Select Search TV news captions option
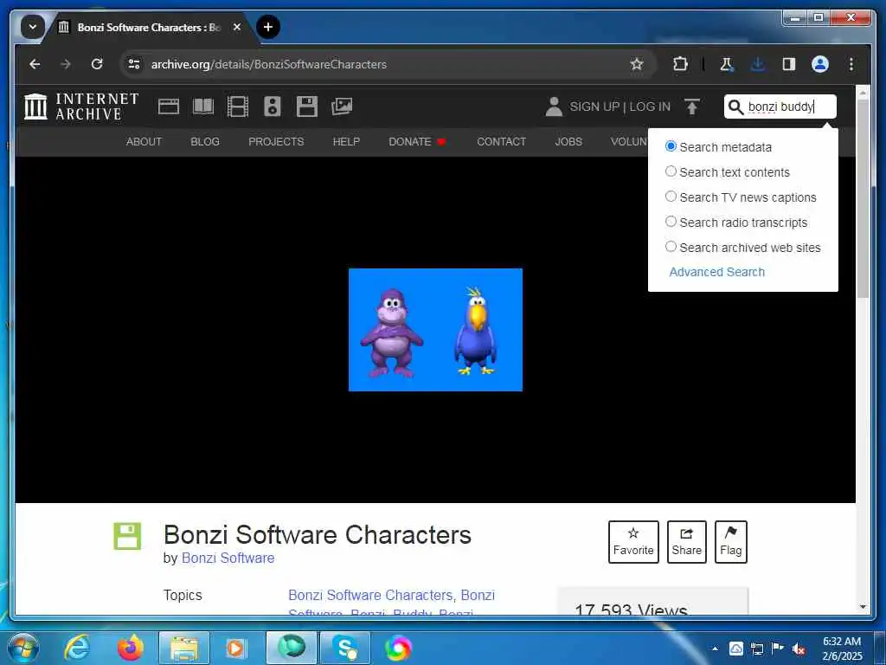Viewport: 886px width, 665px height. (x=671, y=197)
